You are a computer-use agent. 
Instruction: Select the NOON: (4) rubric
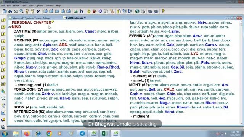22,107
